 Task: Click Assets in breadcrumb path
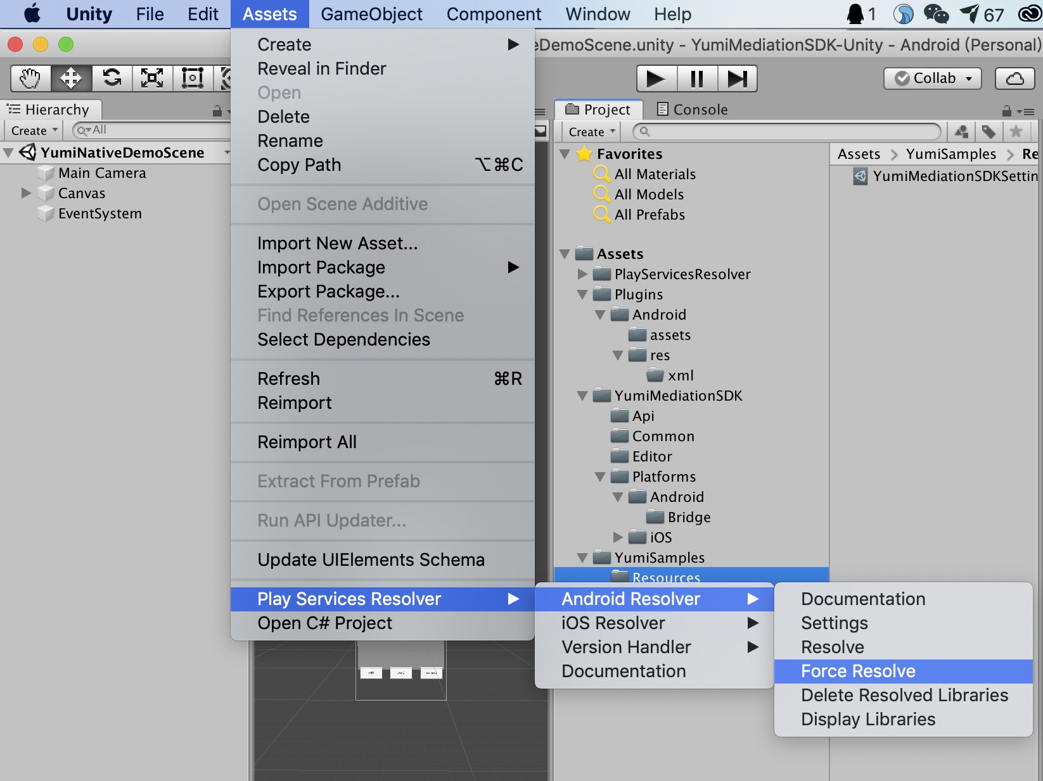859,154
